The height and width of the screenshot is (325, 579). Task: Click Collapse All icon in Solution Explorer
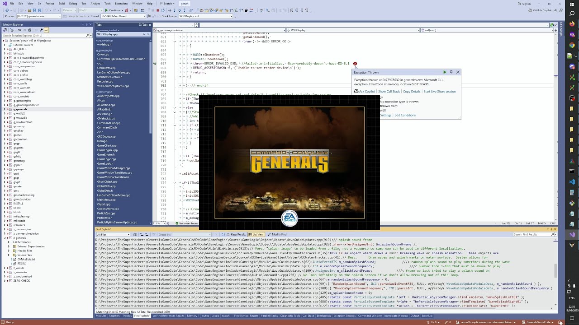[24, 30]
